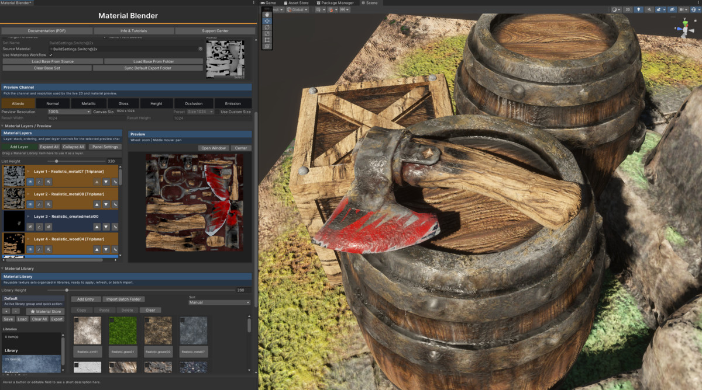Move Layer 4 down with arrow icon
Image resolution: width=702 pixels, height=390 pixels.
coord(106,249)
